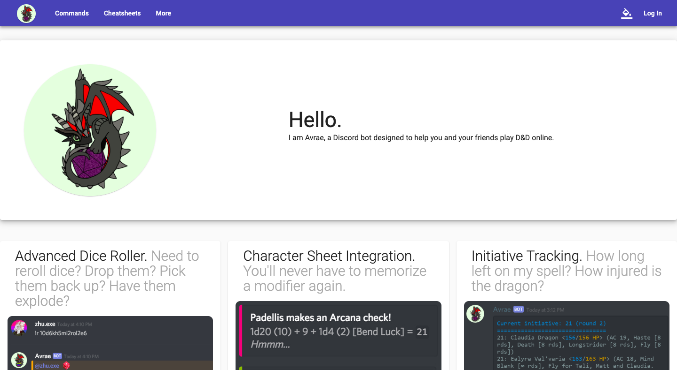Toggle theme with the paint bucket icon
This screenshot has height=370, width=677.
[626, 13]
